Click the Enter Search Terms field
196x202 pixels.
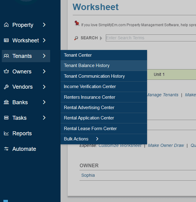[150, 38]
